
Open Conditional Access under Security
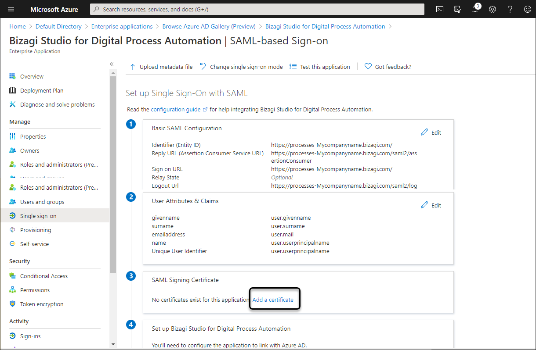44,276
